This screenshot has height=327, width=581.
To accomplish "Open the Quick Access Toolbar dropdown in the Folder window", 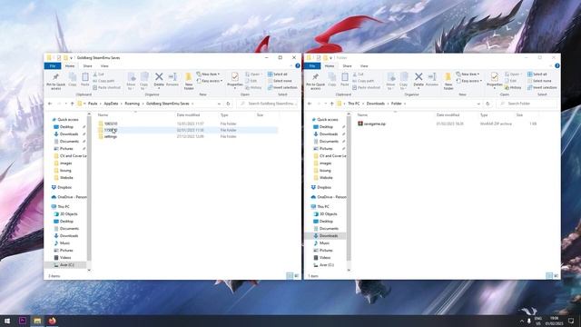I will 330,58.
